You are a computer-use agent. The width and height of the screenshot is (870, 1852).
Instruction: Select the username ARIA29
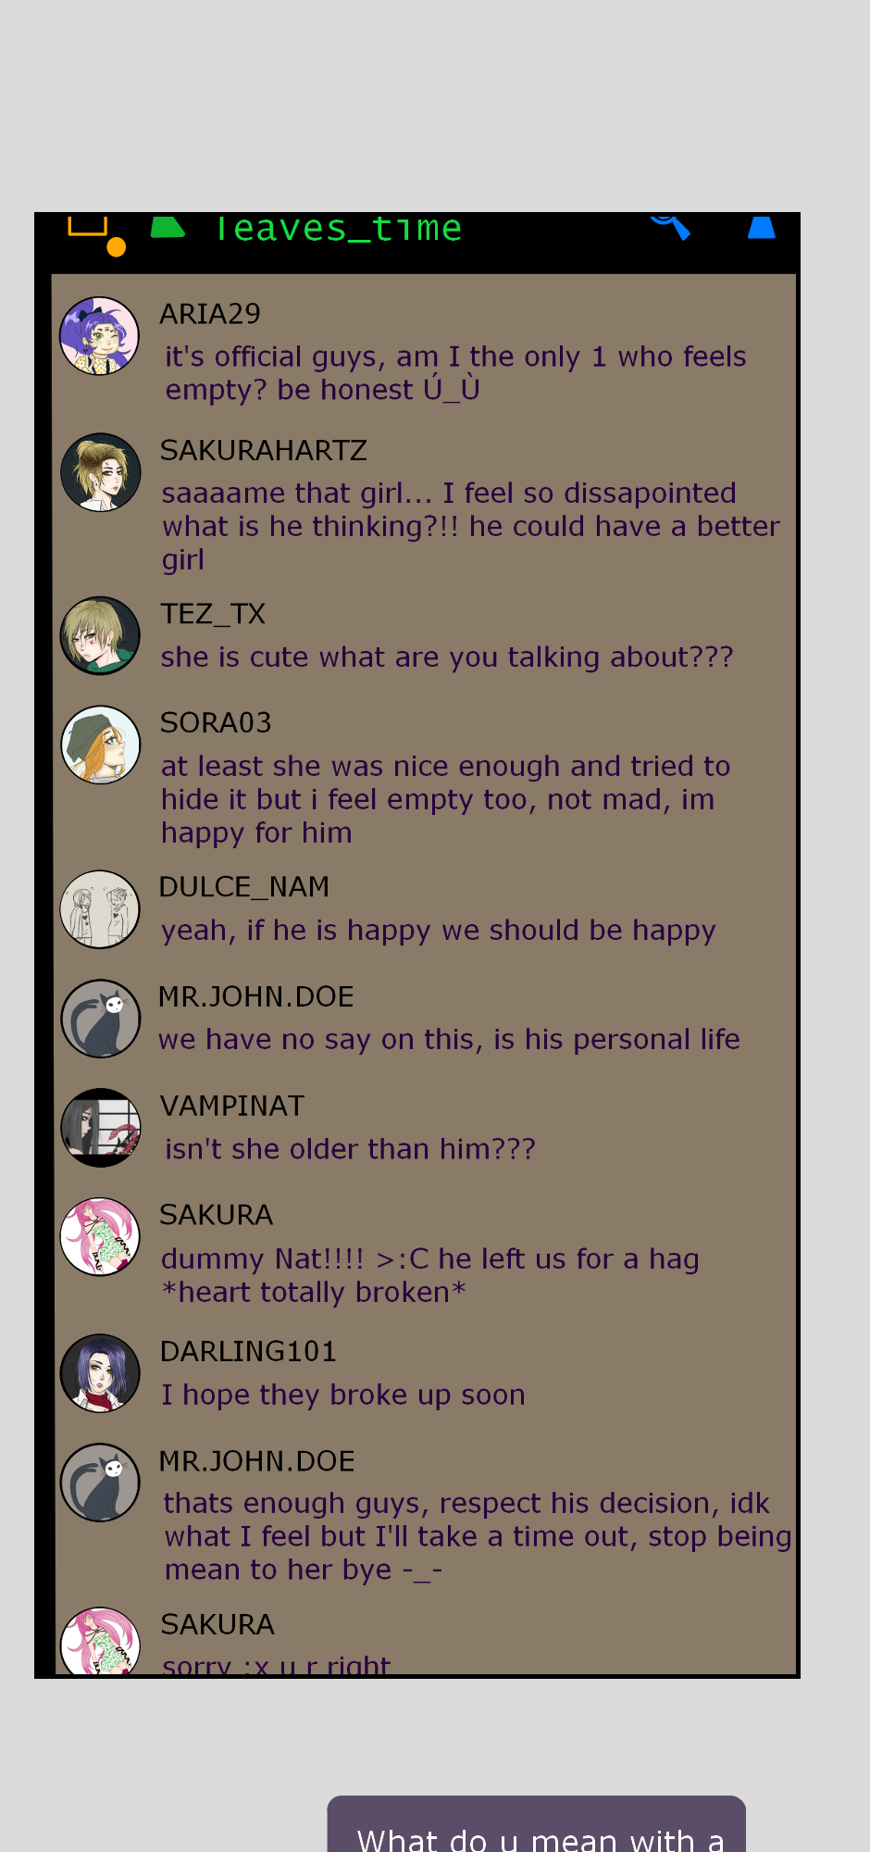[210, 314]
